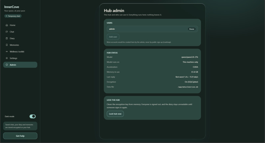Image resolution: width=265 pixels, height=143 pixels.
Task: Click the Diary notebook icon
Action: pos(7,38)
